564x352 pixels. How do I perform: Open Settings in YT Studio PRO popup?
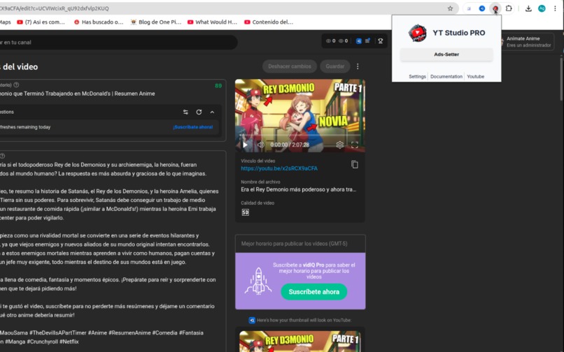tap(417, 77)
